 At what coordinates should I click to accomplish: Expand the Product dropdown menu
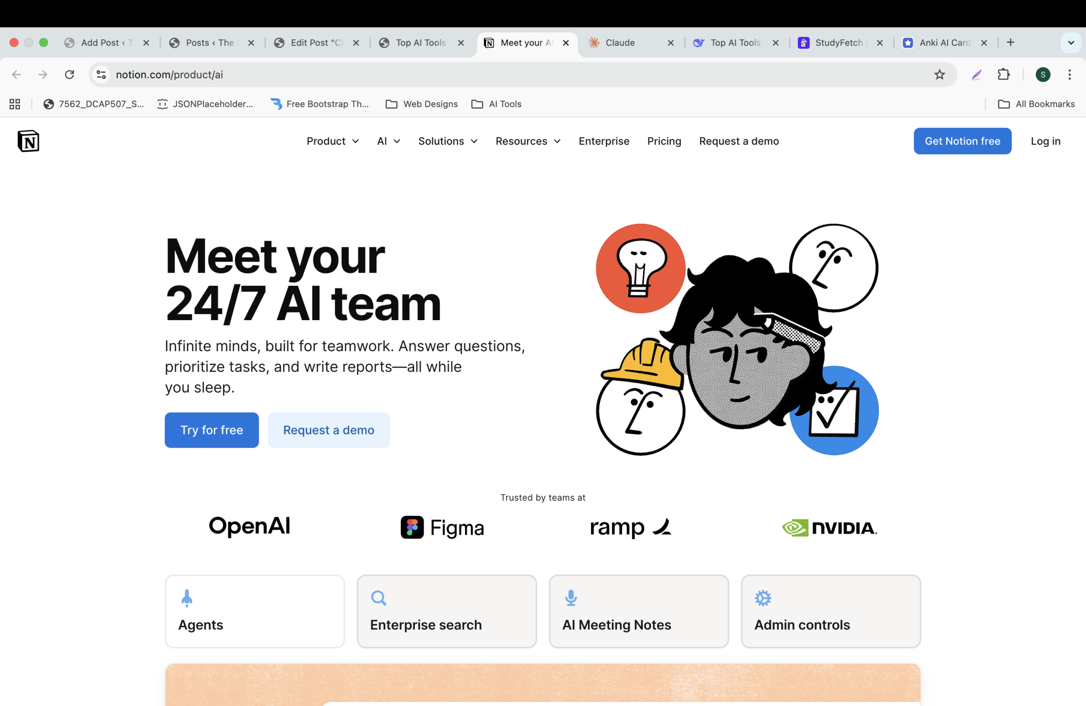pos(332,141)
